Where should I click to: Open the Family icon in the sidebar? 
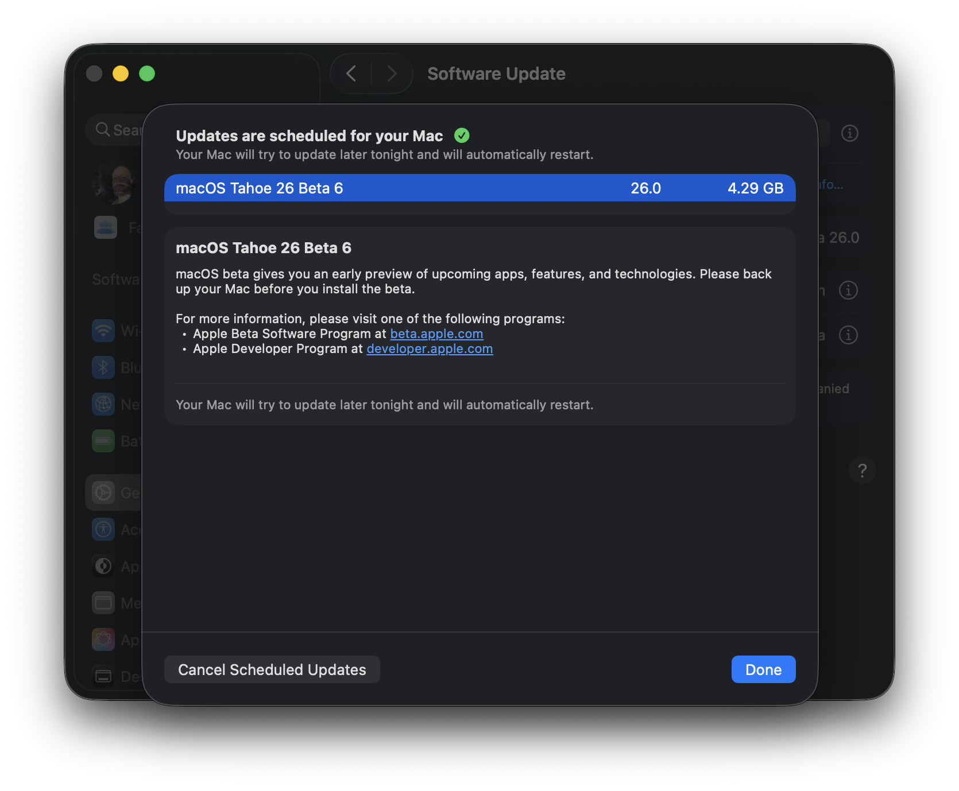pos(106,227)
